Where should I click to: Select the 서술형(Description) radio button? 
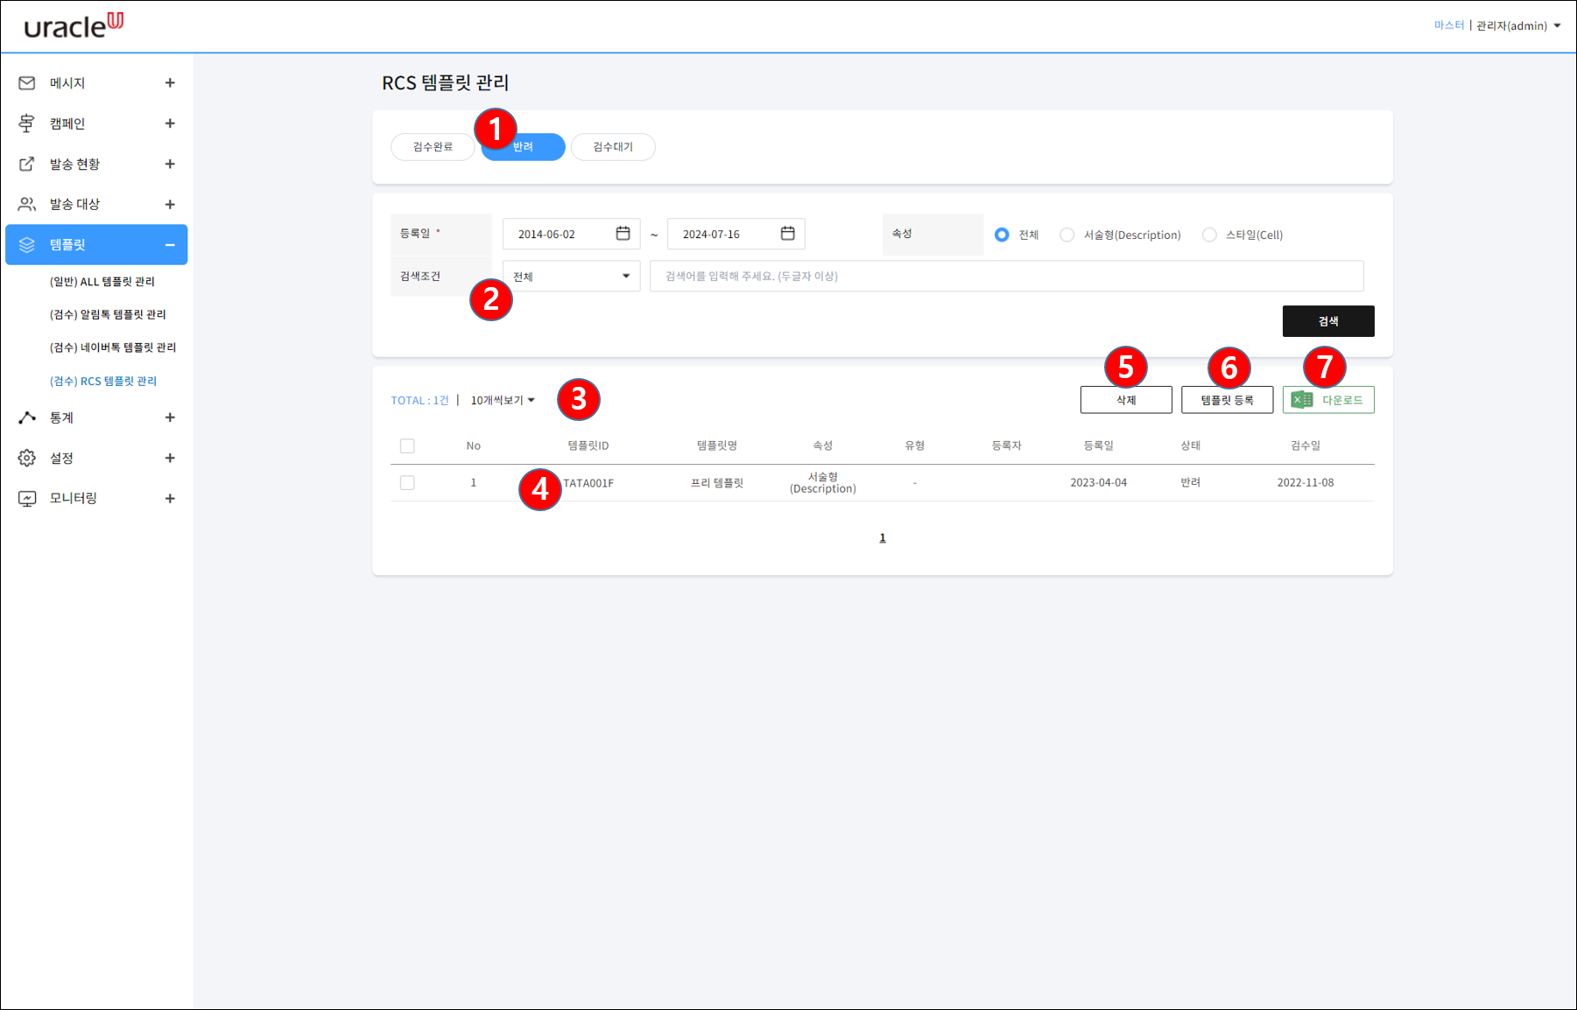click(x=1067, y=235)
